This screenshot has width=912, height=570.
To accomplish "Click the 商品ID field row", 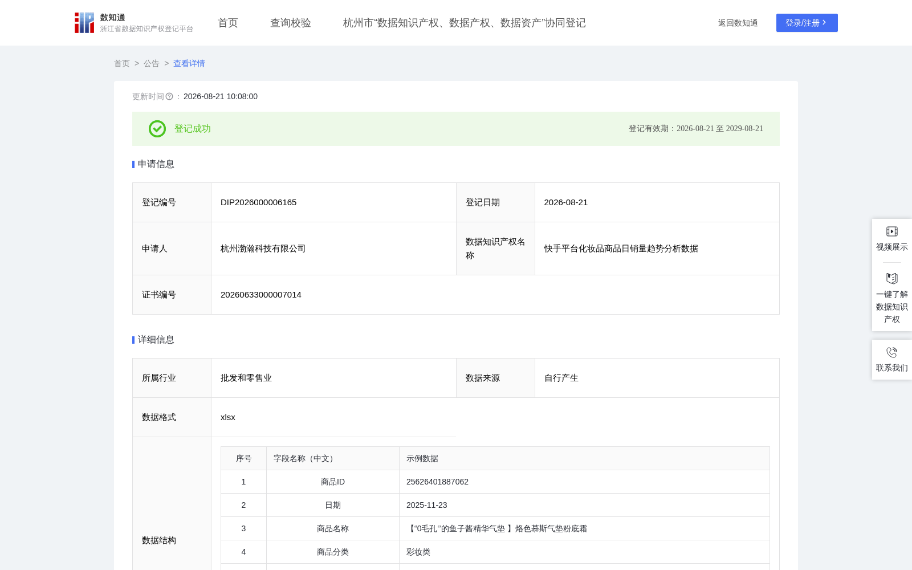I will pyautogui.click(x=495, y=482).
